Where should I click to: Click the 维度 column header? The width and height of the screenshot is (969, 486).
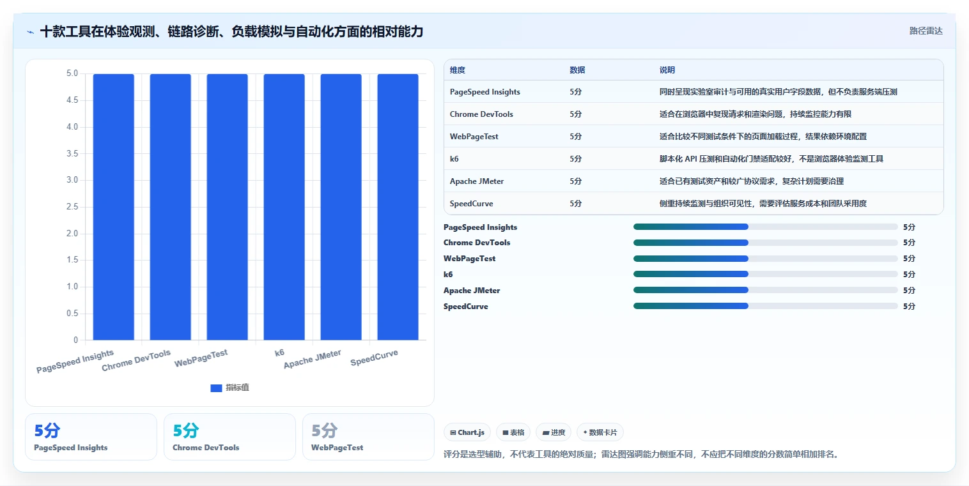pyautogui.click(x=458, y=70)
